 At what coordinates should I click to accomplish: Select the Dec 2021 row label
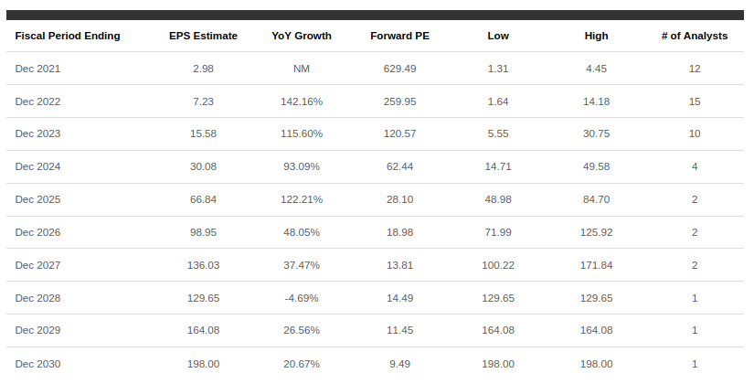coord(37,69)
